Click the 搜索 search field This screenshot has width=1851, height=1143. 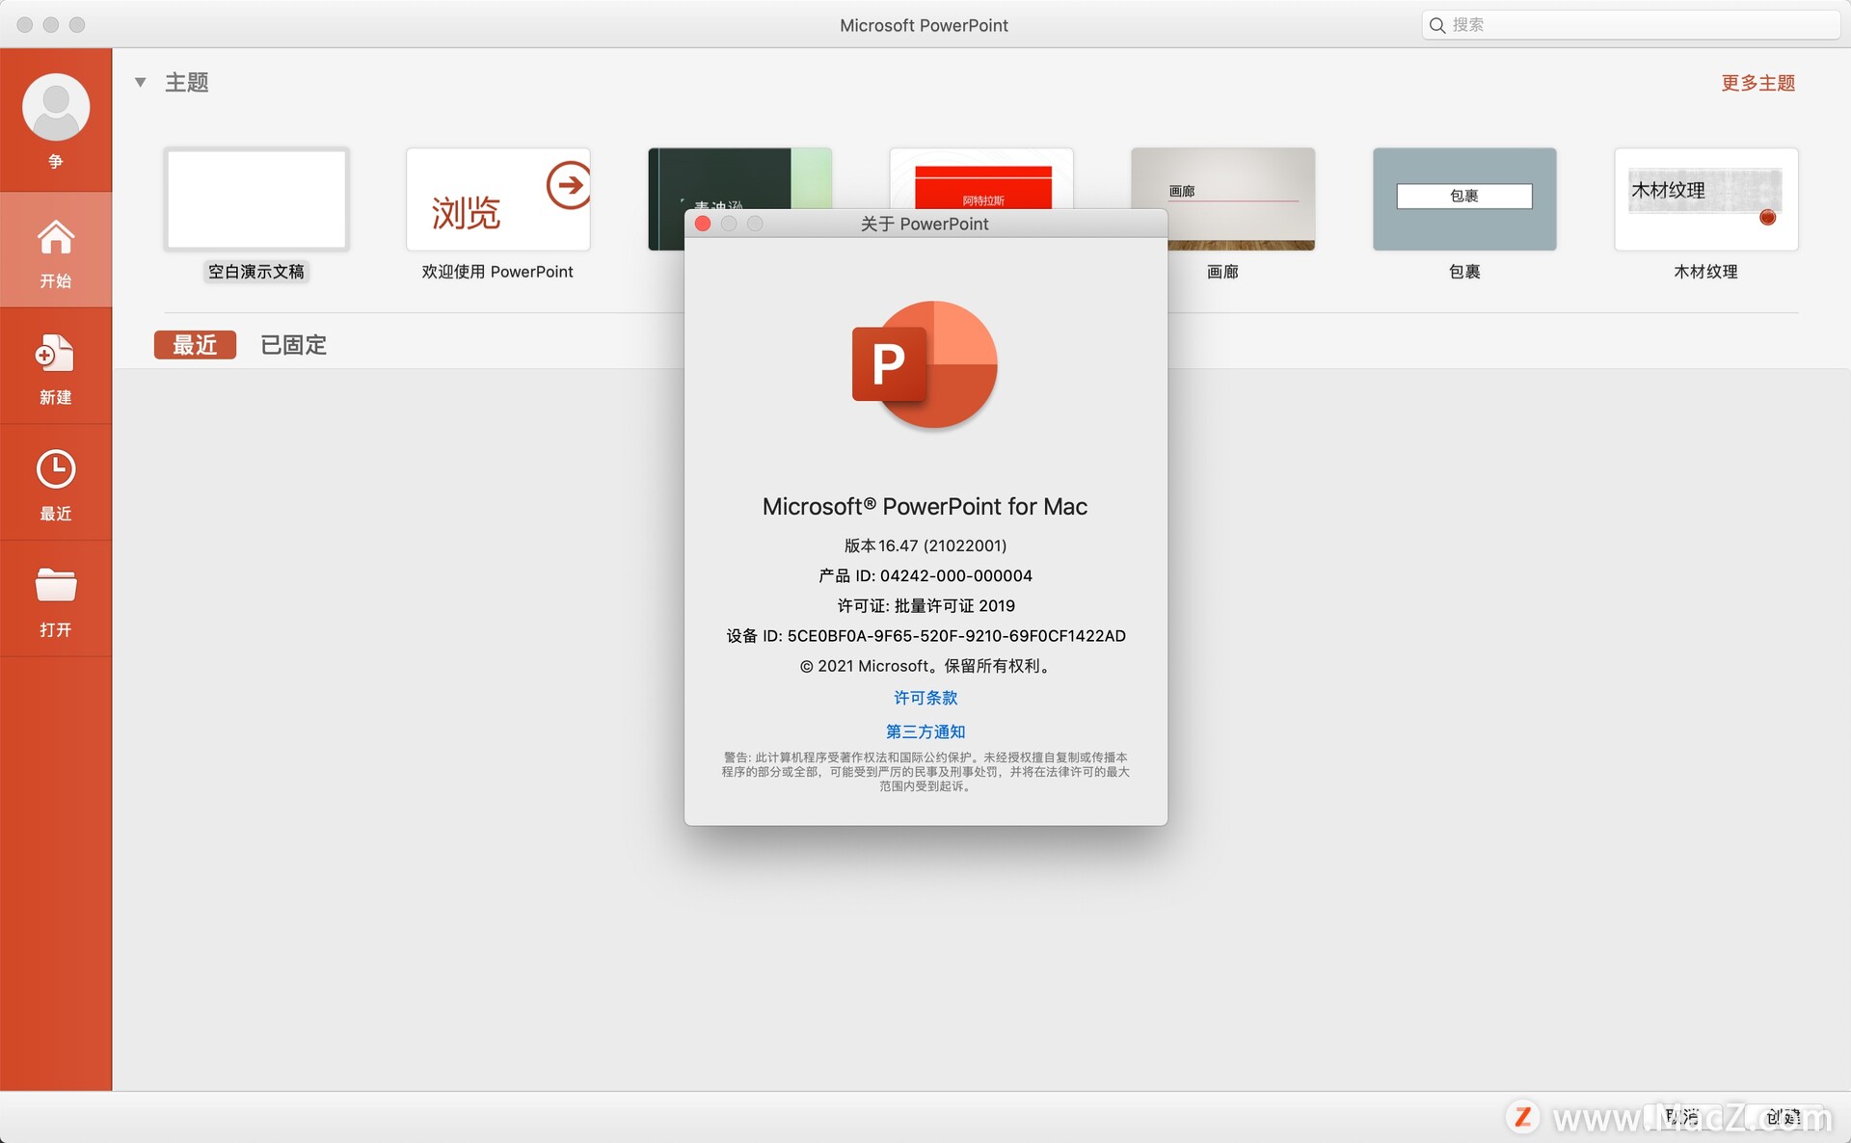point(1631,25)
